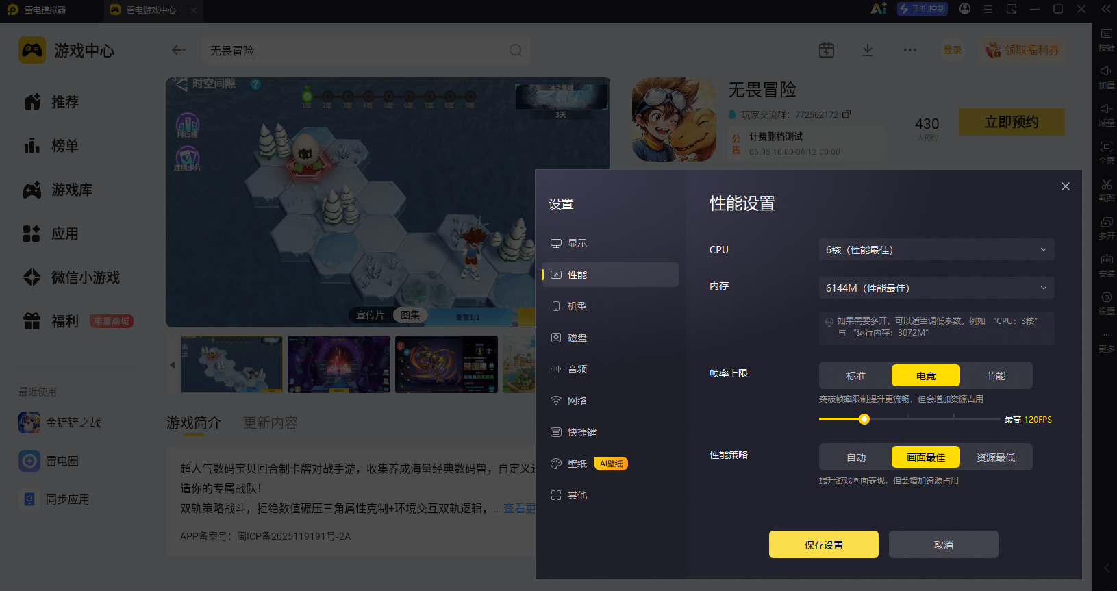Open the 推荐 section in sidebar
Image resolution: width=1117 pixels, height=591 pixels.
[51, 102]
